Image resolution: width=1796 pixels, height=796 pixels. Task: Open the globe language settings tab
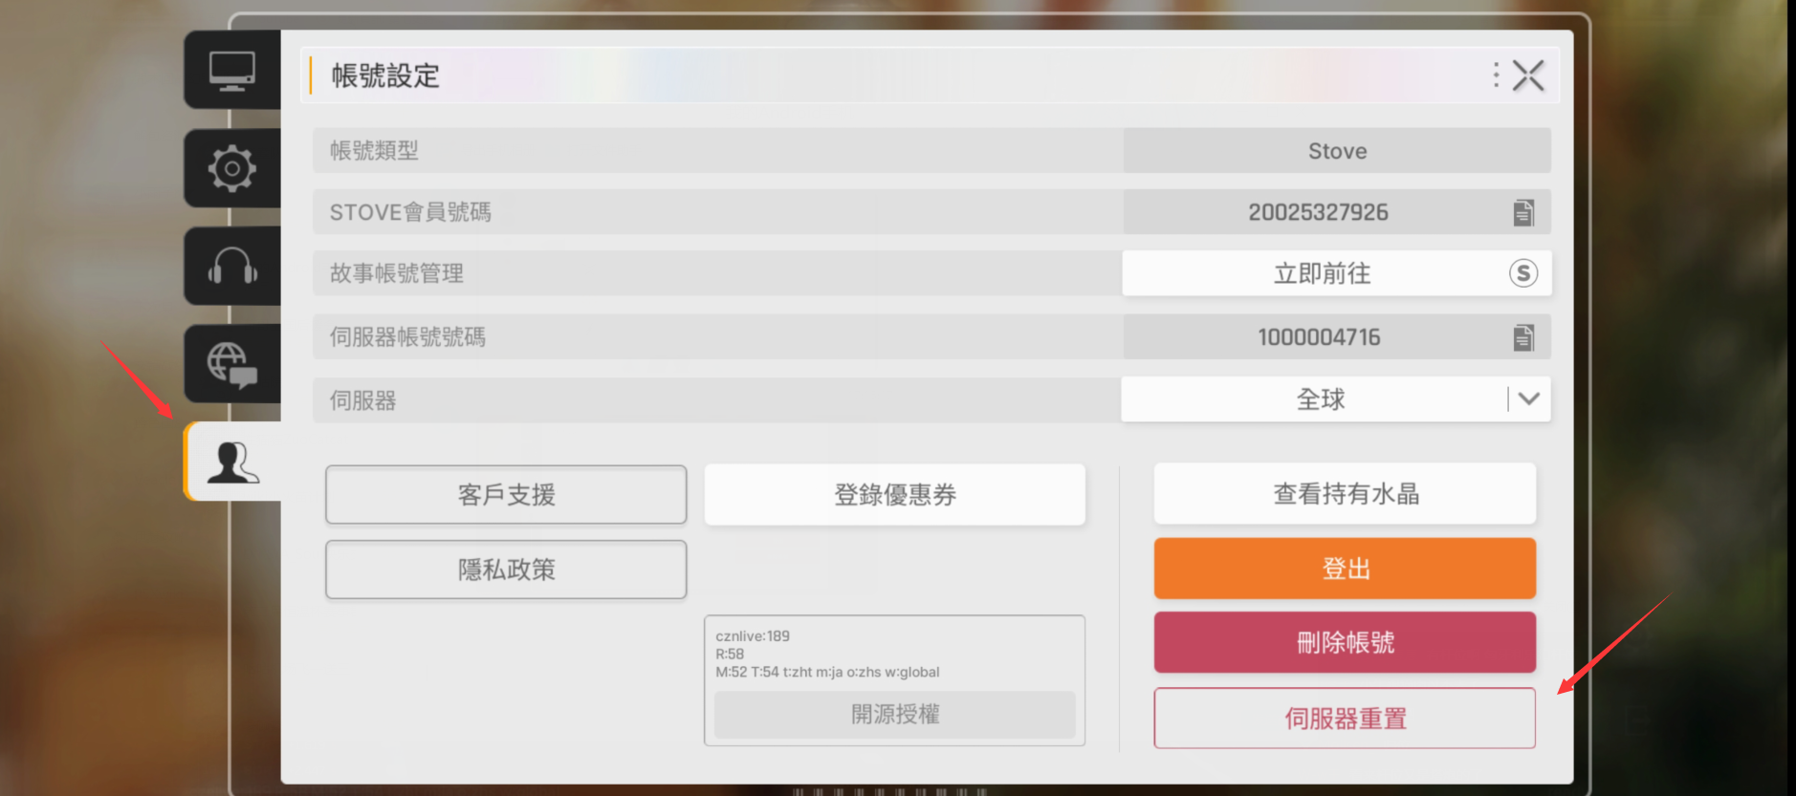(x=232, y=364)
